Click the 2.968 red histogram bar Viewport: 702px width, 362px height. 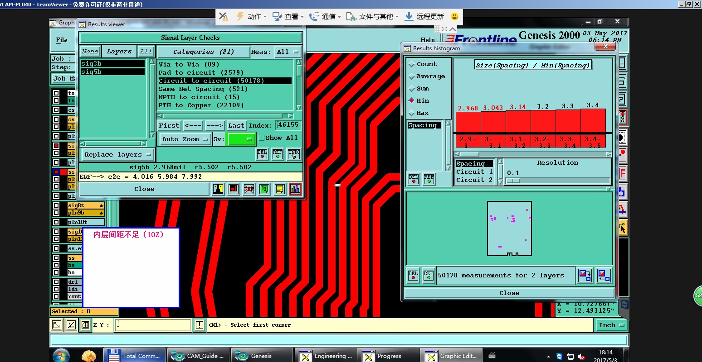click(x=468, y=122)
